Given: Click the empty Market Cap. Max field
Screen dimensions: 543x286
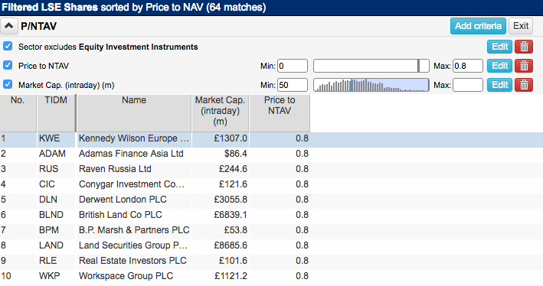Looking at the screenshot, I should (467, 85).
